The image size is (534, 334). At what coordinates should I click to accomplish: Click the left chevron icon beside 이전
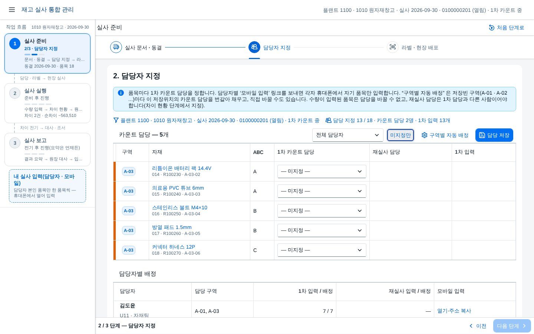pyautogui.click(x=471, y=326)
